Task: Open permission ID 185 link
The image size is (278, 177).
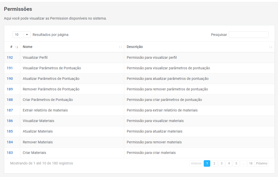Action: pos(10,131)
